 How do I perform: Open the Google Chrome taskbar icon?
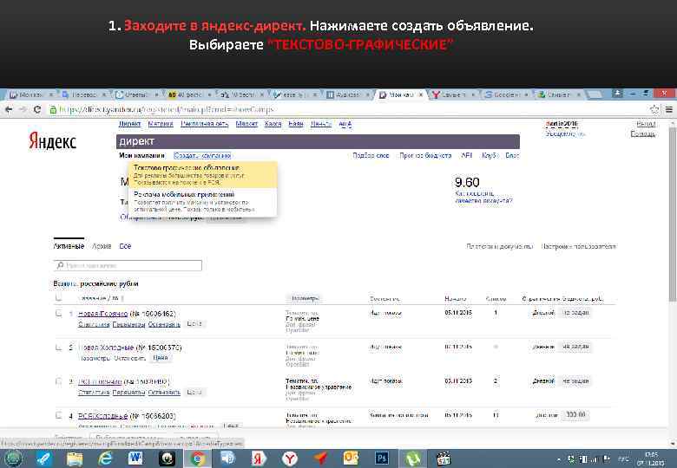(x=198, y=458)
